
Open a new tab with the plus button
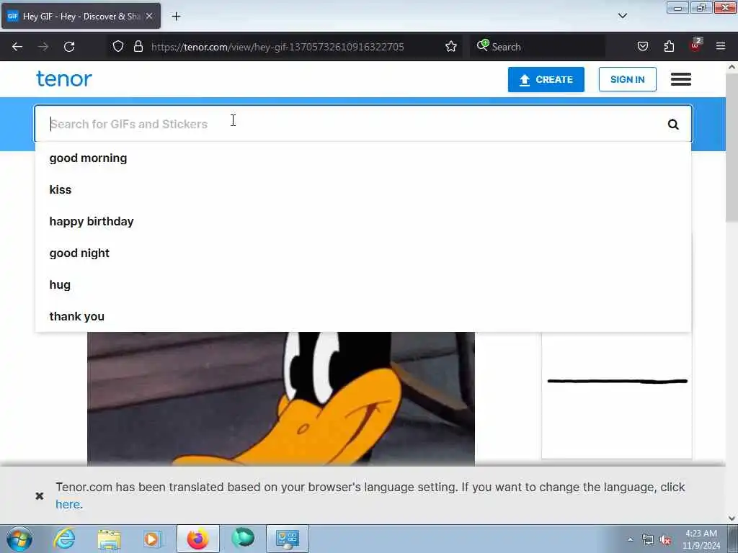click(176, 17)
